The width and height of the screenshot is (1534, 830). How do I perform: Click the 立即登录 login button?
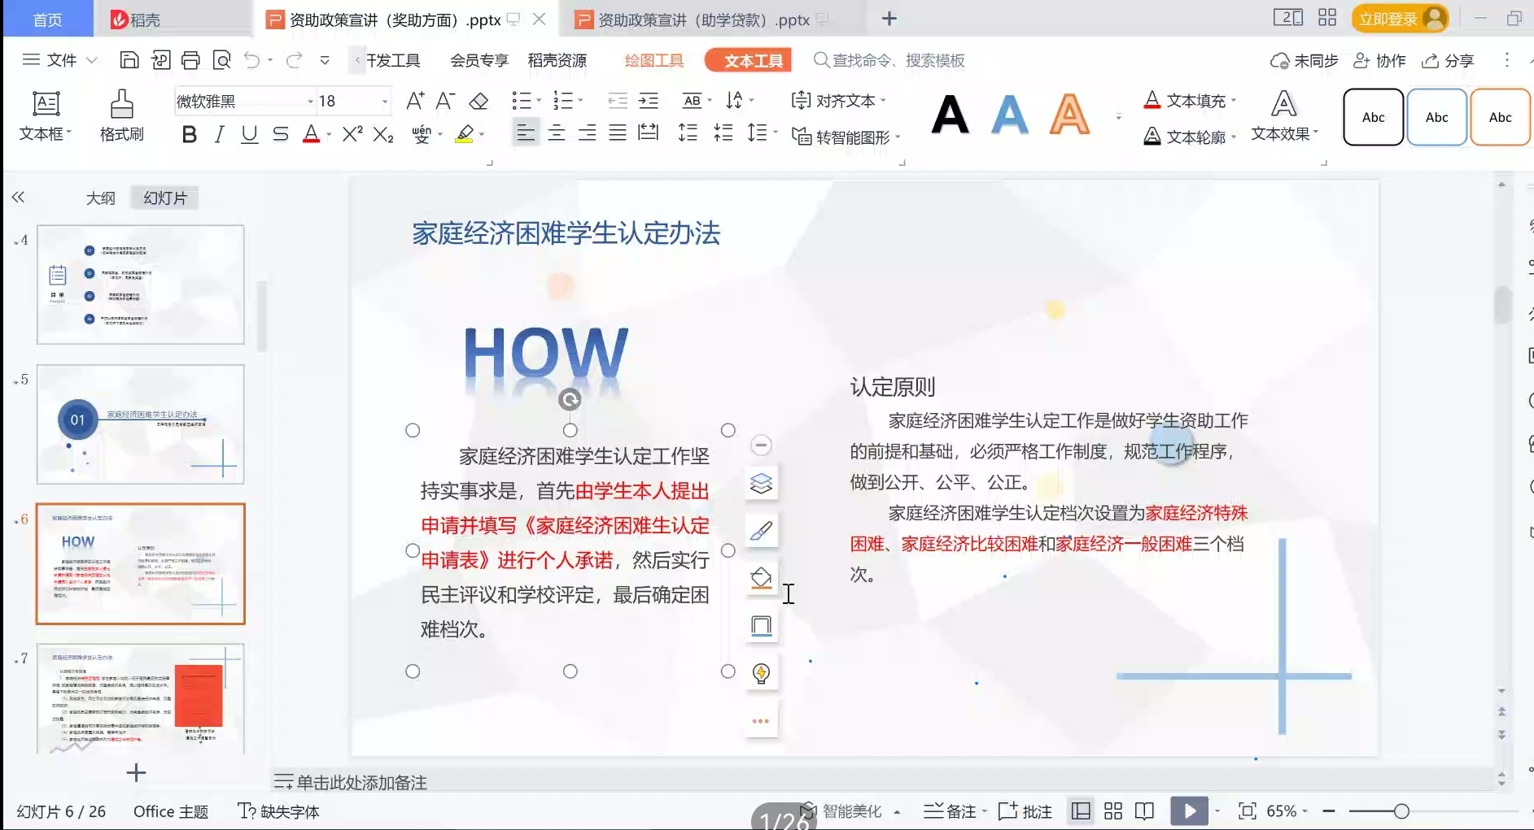[1399, 19]
